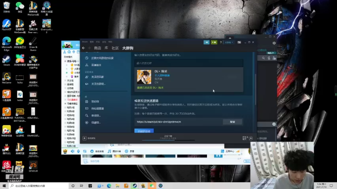The width and height of the screenshot is (337, 189).
Task: Go back with Steam's back arrow
Action: pos(83,48)
